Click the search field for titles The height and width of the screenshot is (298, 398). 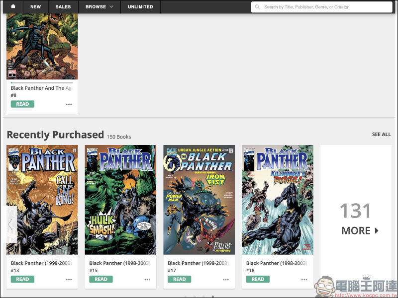tap(321, 7)
